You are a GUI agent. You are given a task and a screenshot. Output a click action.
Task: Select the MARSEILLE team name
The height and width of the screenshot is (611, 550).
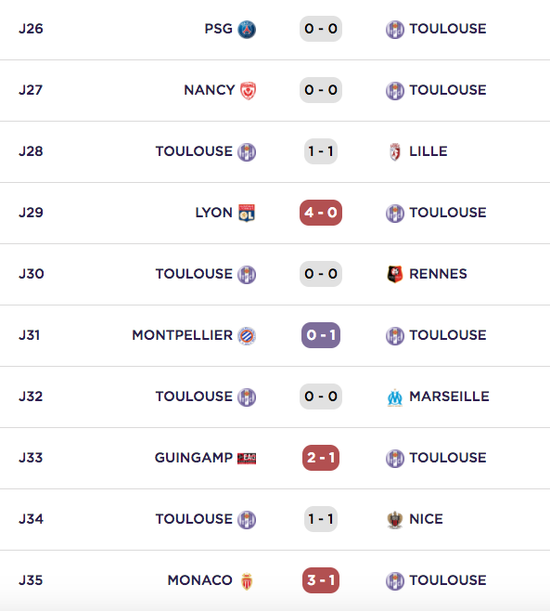449,396
